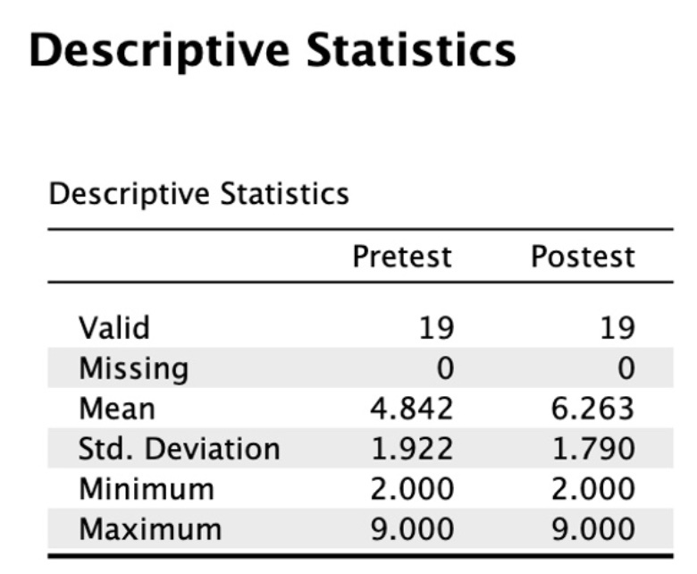Click the Mean row label
Screen dimensions: 697x574
(117, 409)
